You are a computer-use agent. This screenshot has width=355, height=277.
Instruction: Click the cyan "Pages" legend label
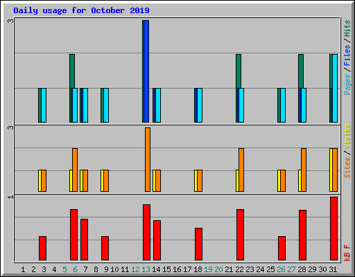coord(347,84)
